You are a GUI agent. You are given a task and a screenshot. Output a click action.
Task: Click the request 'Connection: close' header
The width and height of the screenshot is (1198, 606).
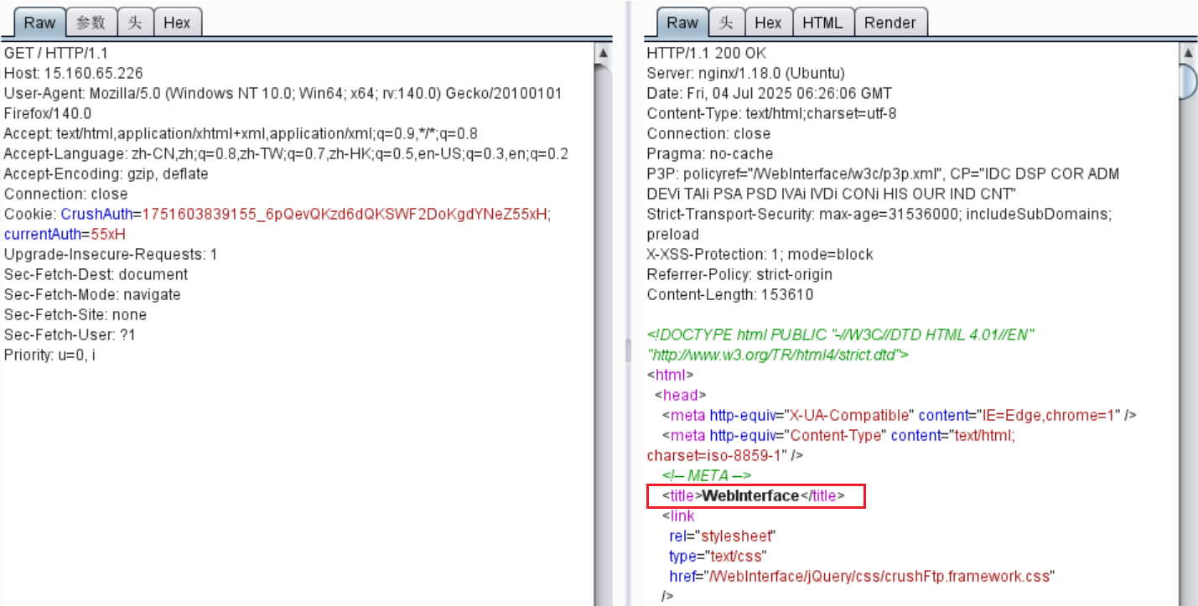click(x=65, y=194)
